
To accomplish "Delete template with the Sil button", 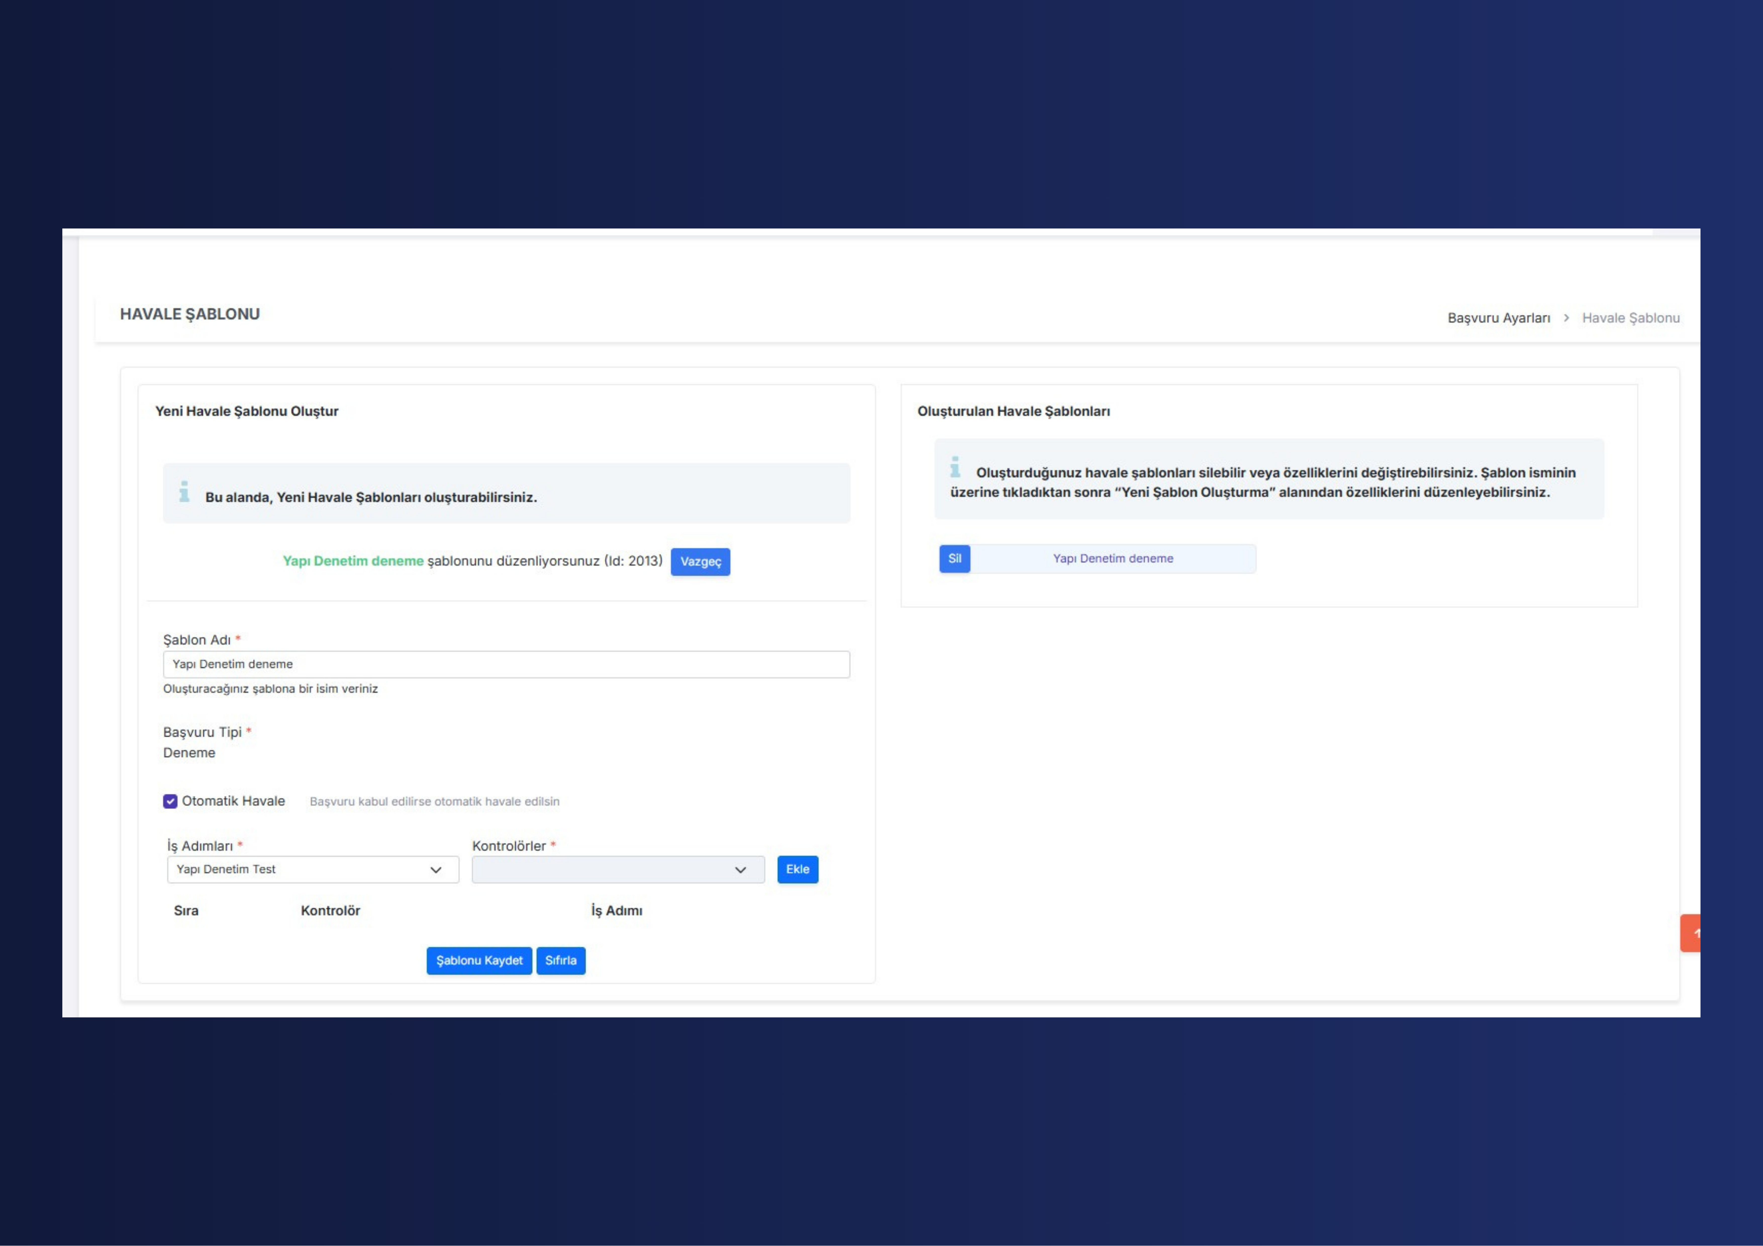I will point(954,559).
